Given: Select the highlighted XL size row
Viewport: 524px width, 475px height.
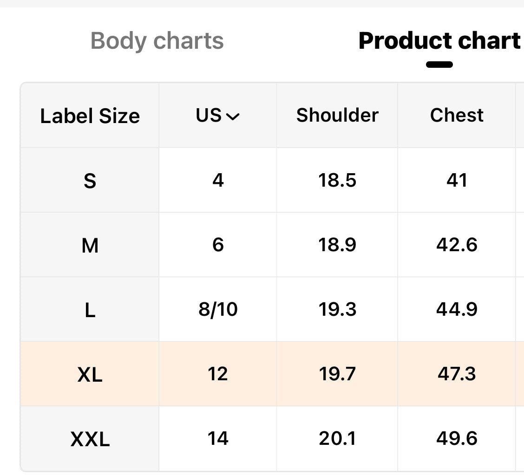Looking at the screenshot, I should (x=90, y=374).
